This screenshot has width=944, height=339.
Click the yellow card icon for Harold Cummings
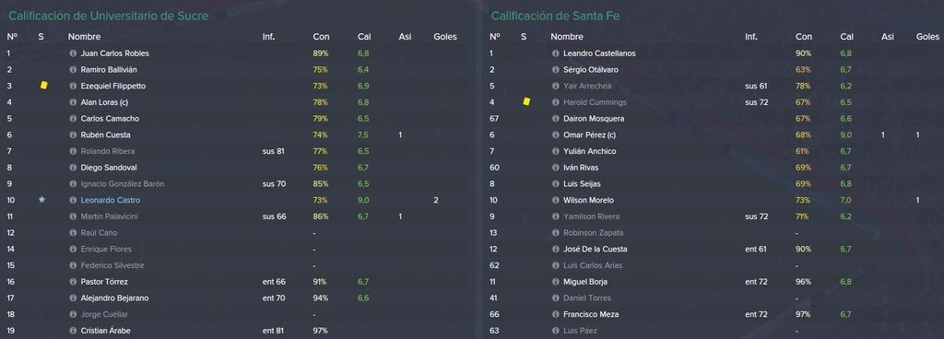point(526,102)
